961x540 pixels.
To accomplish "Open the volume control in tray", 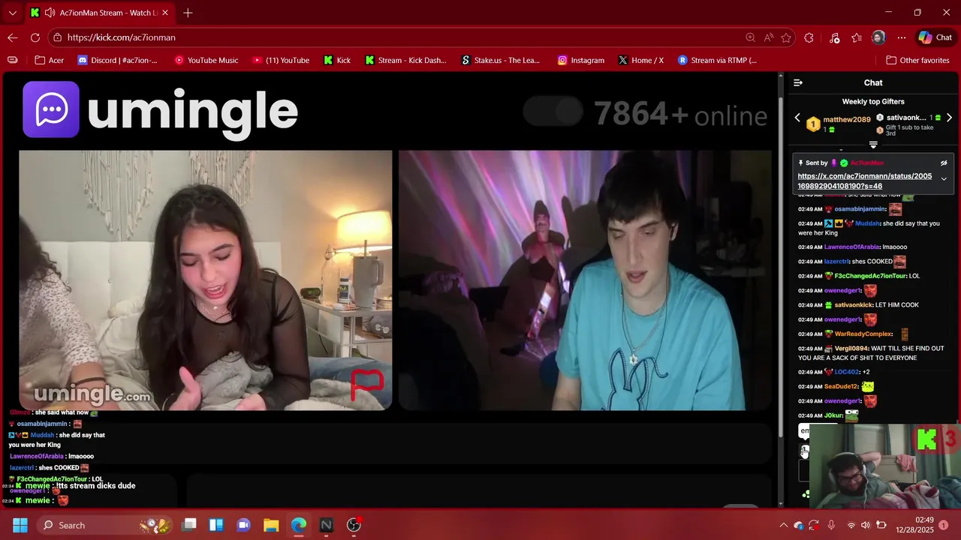I will 866,525.
